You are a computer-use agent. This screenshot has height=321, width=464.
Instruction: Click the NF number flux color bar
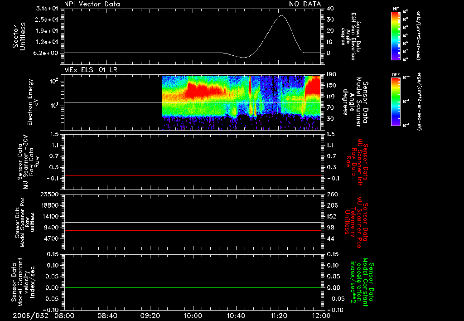[x=396, y=36]
